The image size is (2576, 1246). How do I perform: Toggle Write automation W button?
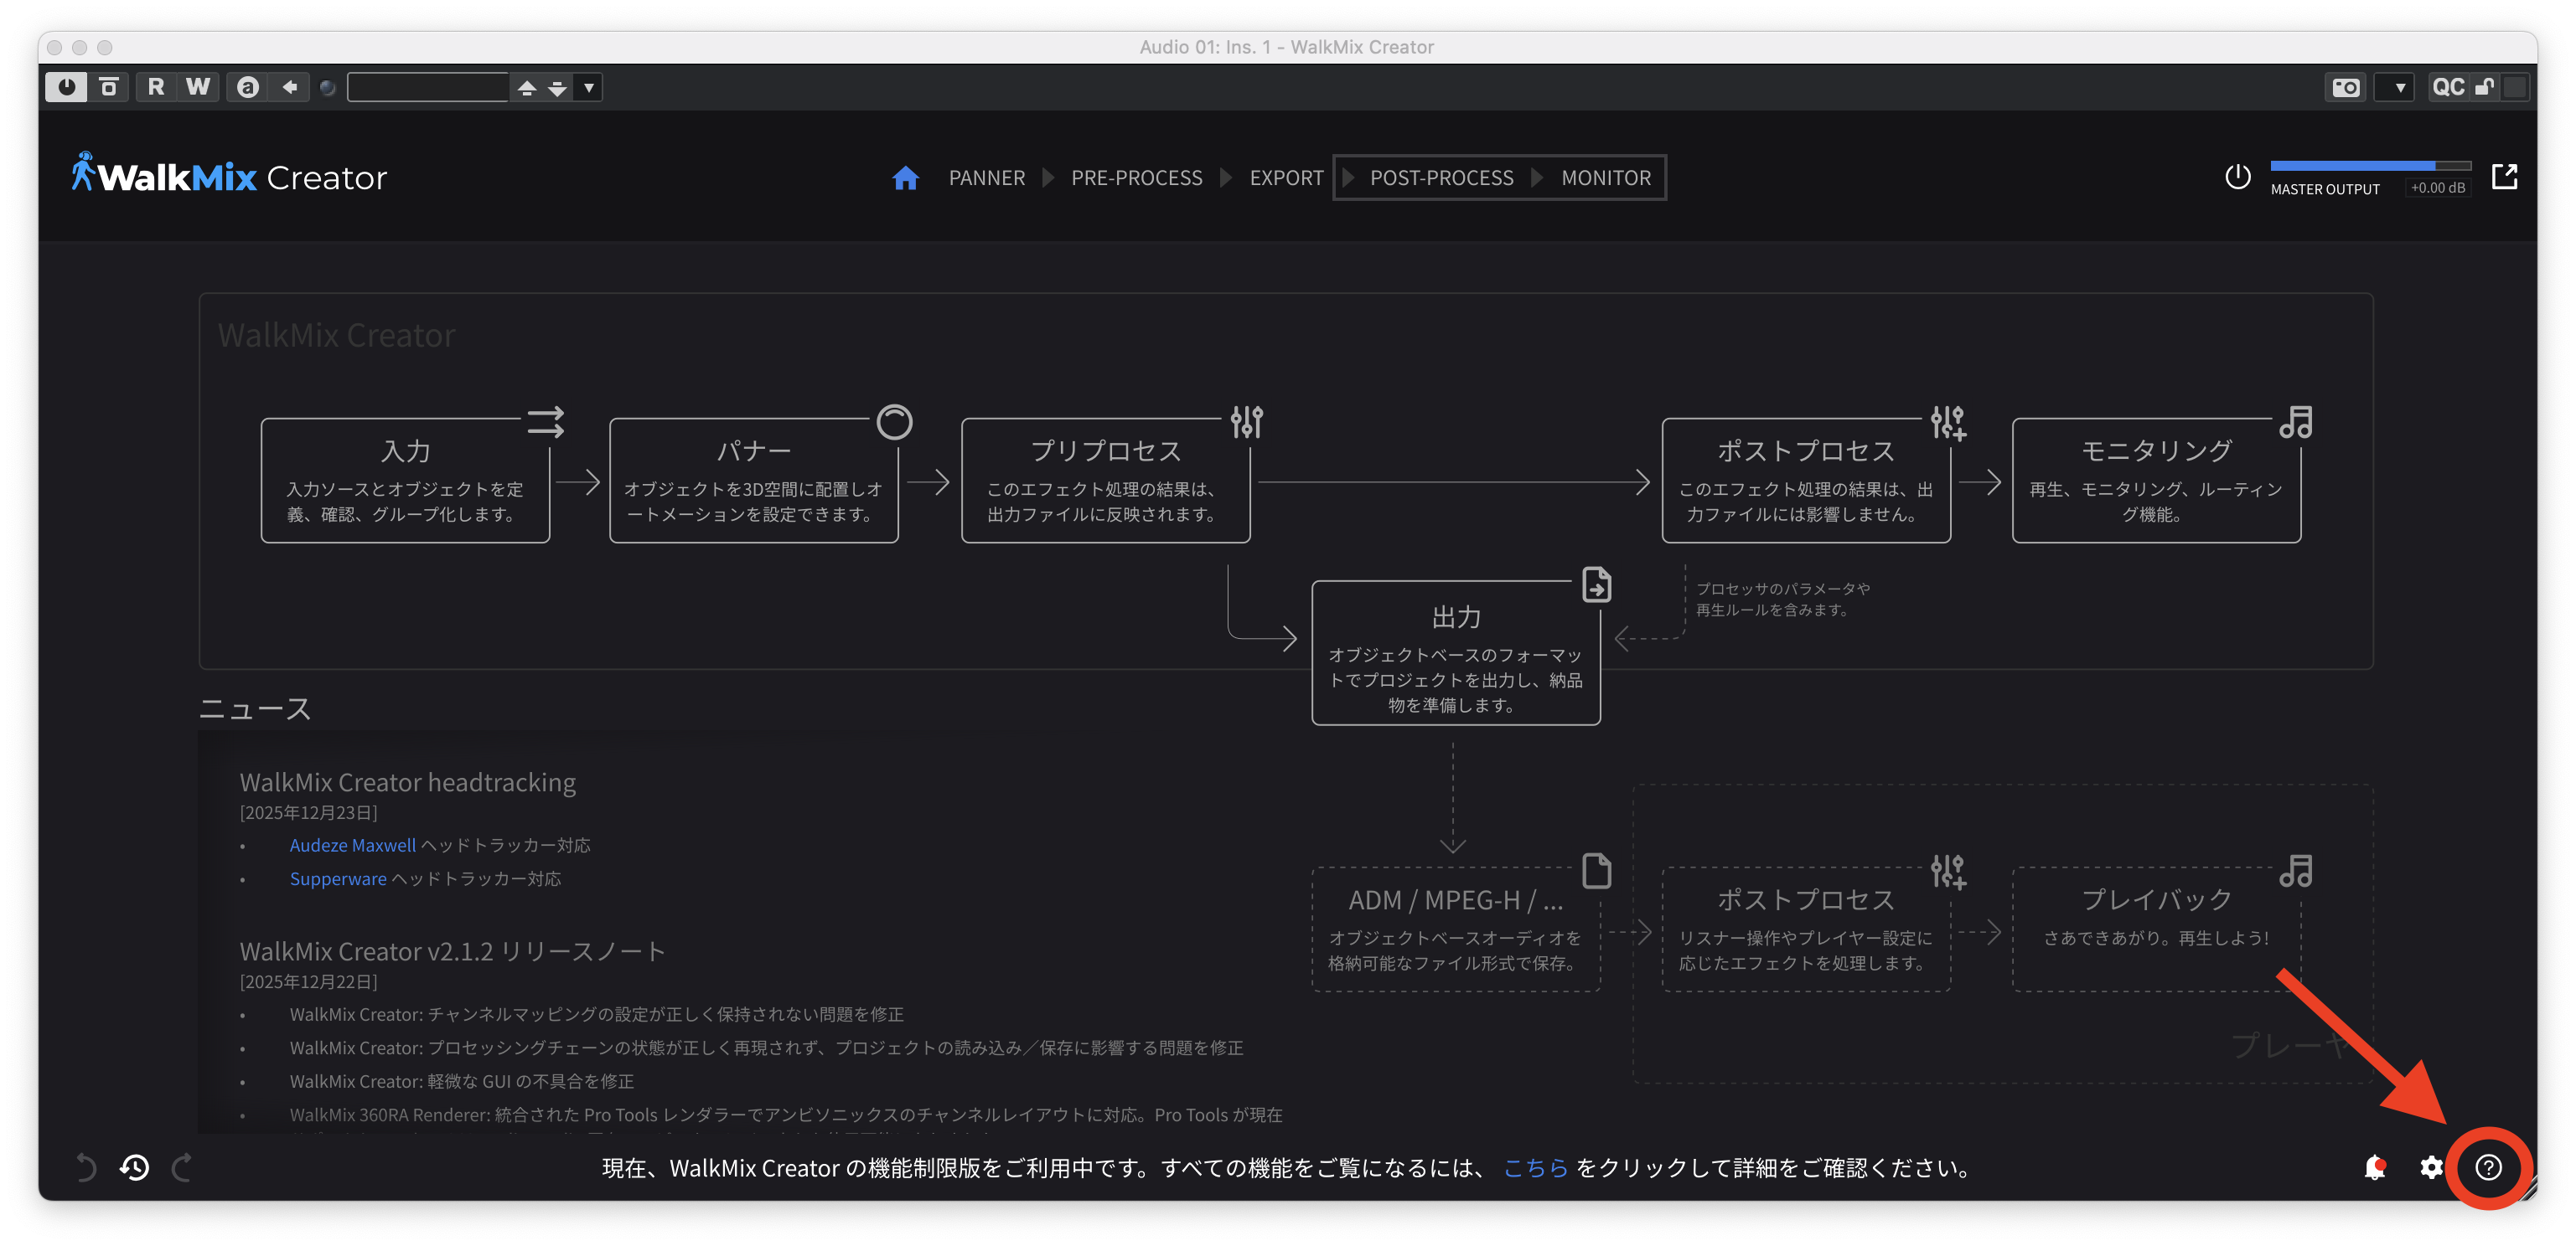pos(198,87)
